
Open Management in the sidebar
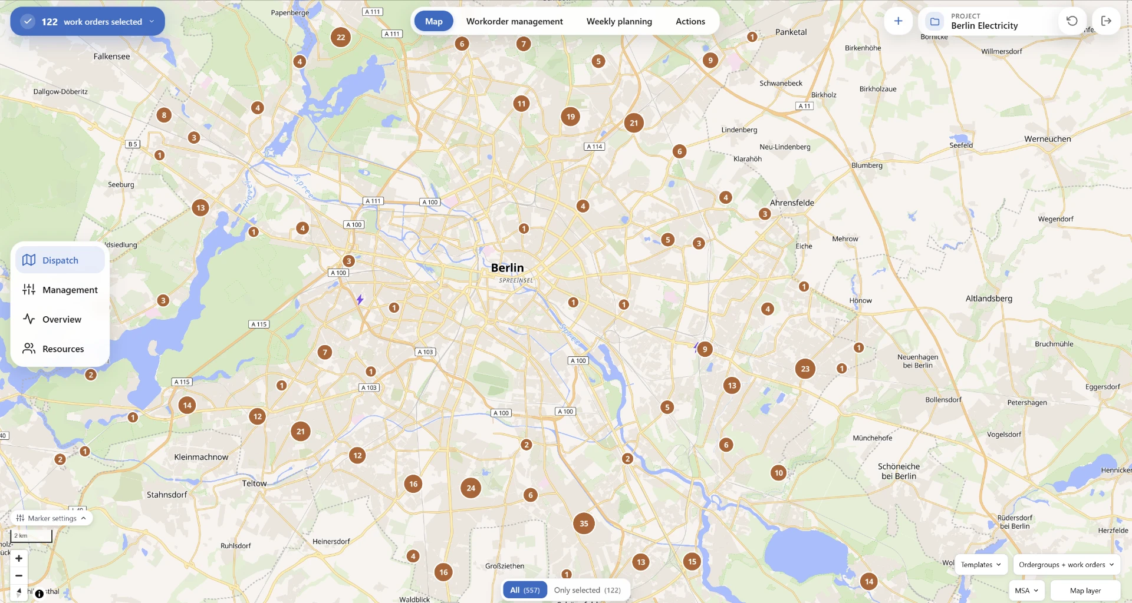pyautogui.click(x=60, y=290)
